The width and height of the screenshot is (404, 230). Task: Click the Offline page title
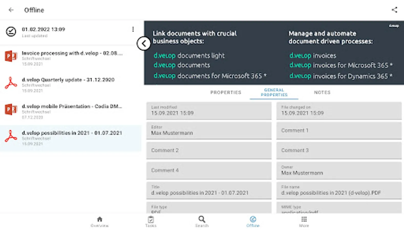tap(34, 10)
